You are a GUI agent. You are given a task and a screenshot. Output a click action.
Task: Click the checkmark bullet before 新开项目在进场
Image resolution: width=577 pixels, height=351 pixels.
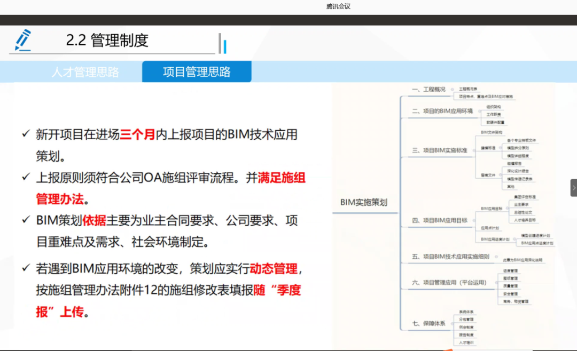tap(26, 133)
